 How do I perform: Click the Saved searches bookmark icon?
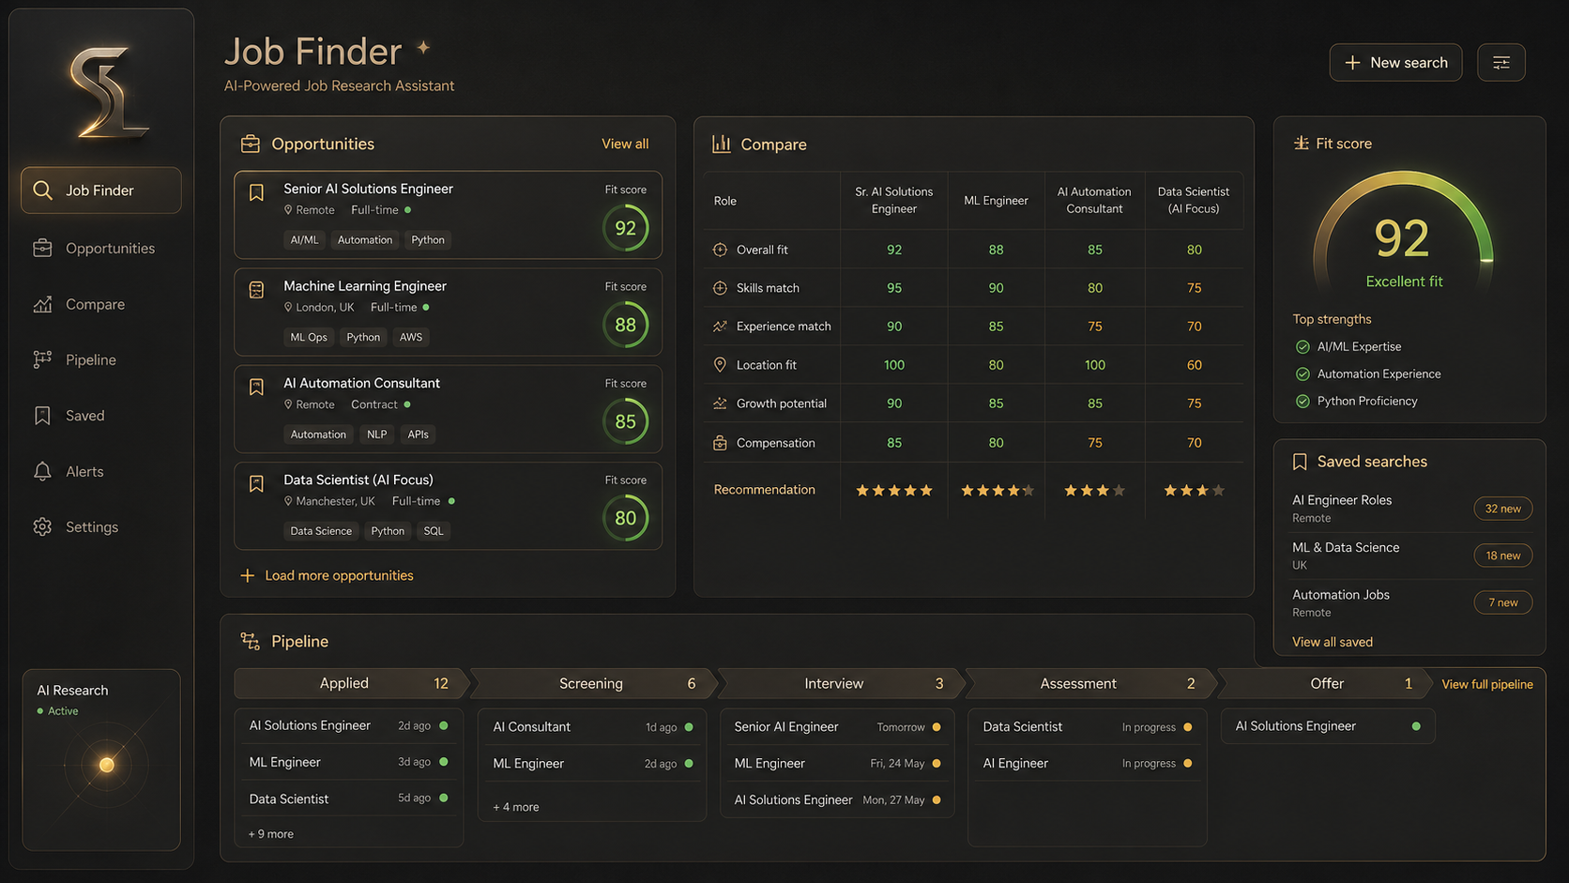point(1300,462)
